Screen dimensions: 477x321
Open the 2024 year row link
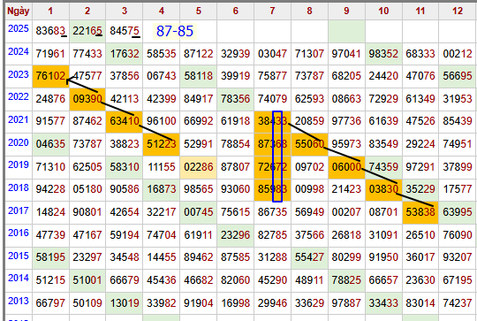19,52
